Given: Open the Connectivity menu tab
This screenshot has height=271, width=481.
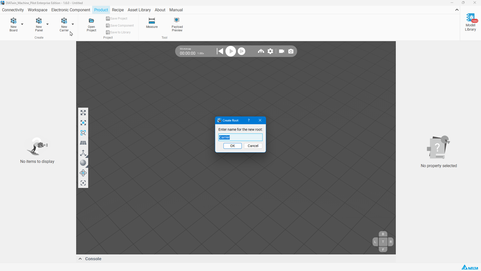Looking at the screenshot, I should (x=13, y=10).
